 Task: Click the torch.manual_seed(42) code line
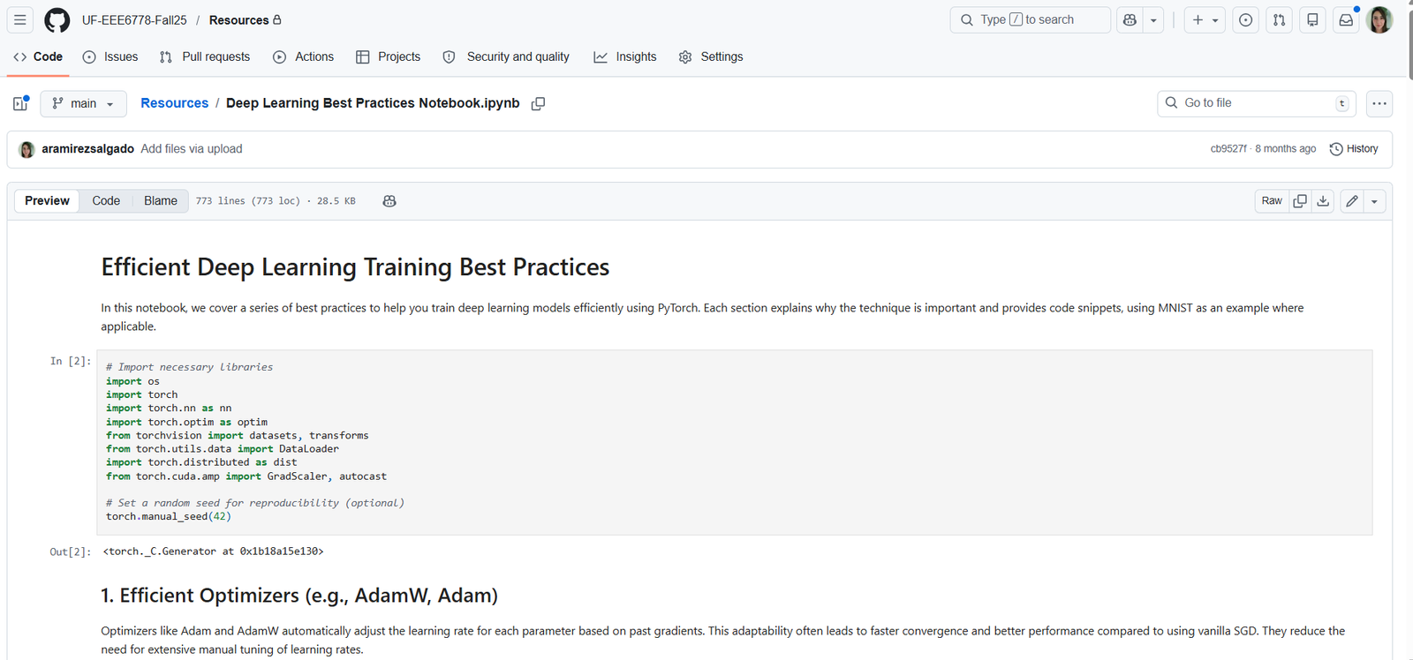pos(169,517)
